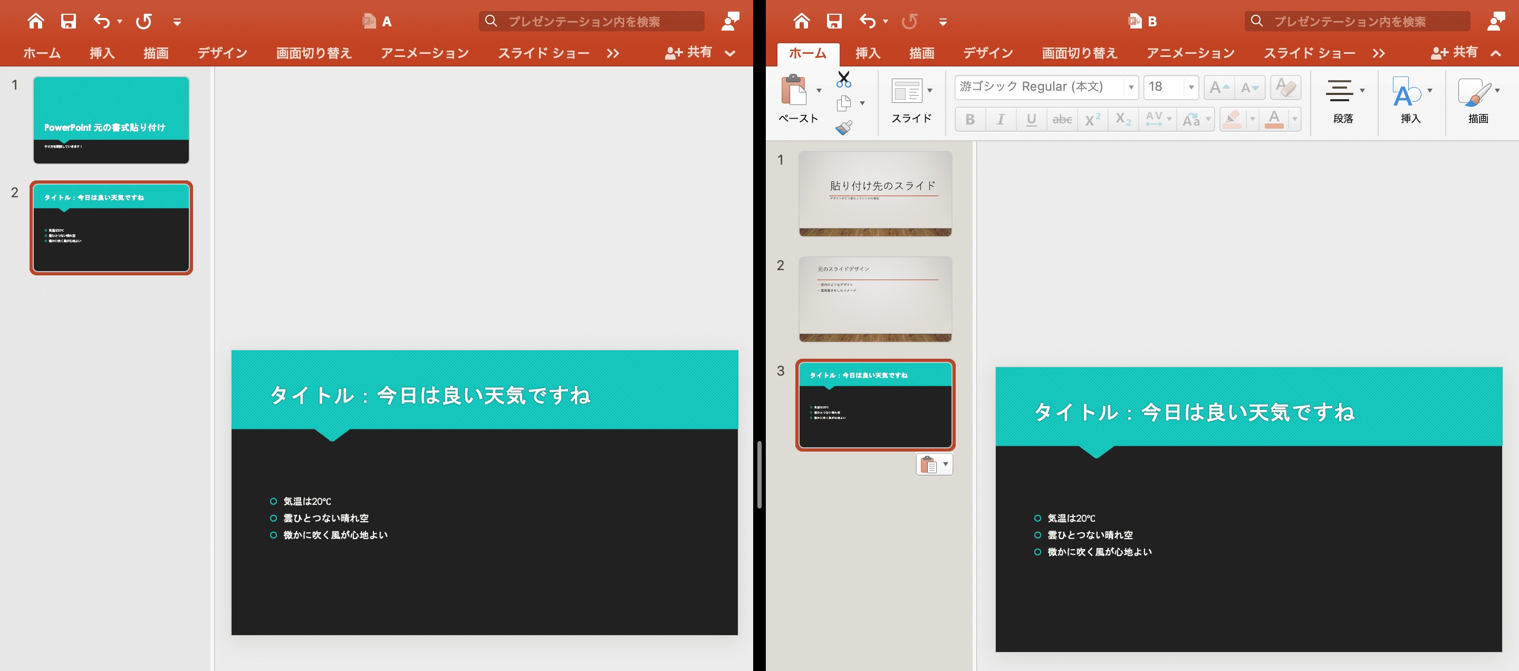Click the scissors Cut icon
This screenshot has height=671, width=1519.
tap(844, 80)
